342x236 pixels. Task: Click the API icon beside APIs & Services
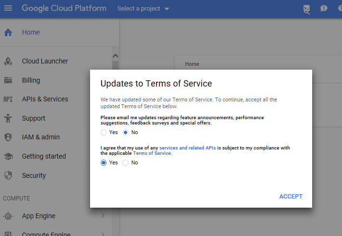coord(8,99)
